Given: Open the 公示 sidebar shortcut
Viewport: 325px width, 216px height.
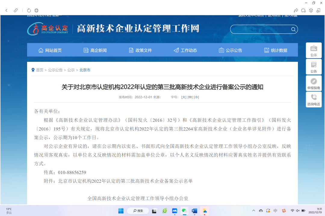Looking at the screenshot, I should coord(314,50).
